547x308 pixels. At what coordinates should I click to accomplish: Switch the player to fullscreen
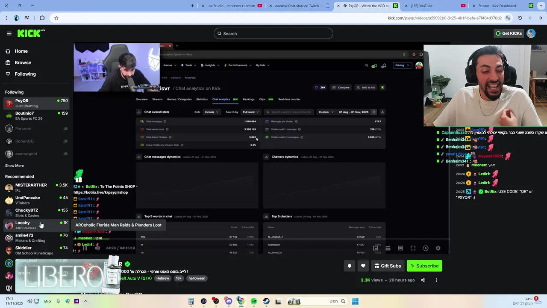pos(413,248)
